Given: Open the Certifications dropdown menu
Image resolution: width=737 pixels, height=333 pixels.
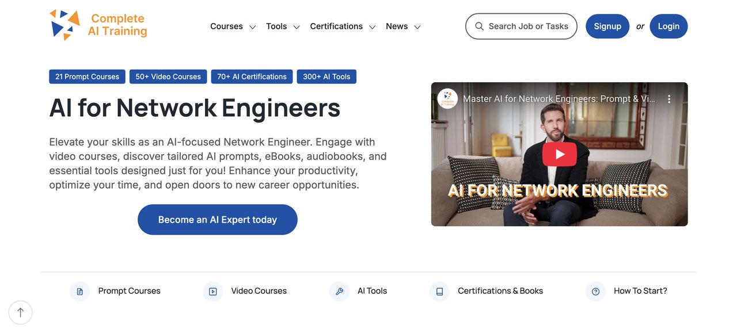Looking at the screenshot, I should tap(343, 26).
